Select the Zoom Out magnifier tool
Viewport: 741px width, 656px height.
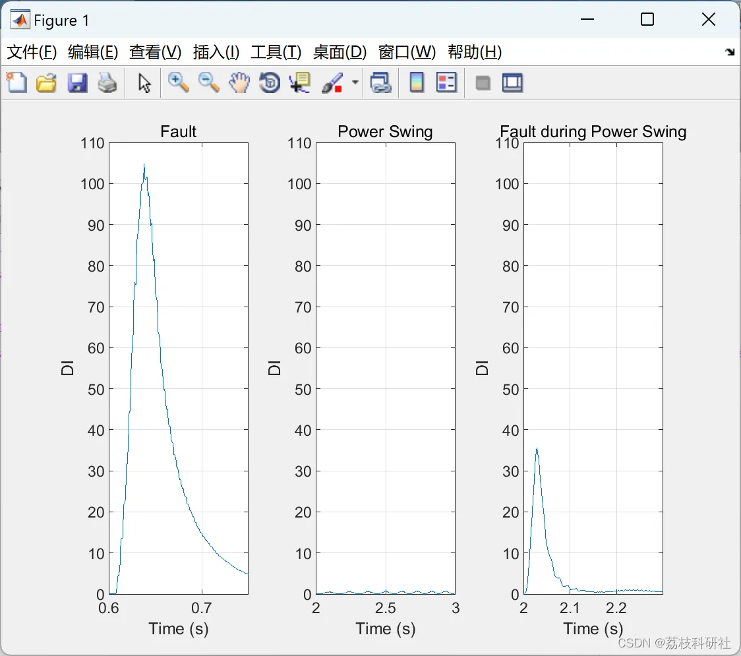coord(208,82)
